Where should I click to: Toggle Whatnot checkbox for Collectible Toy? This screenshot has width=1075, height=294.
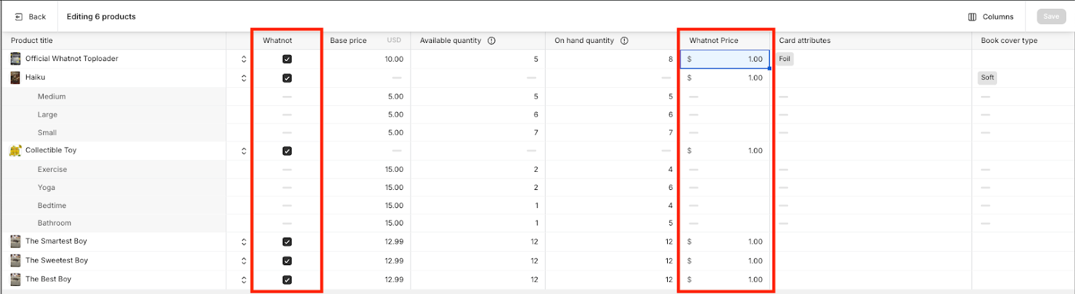click(x=287, y=151)
